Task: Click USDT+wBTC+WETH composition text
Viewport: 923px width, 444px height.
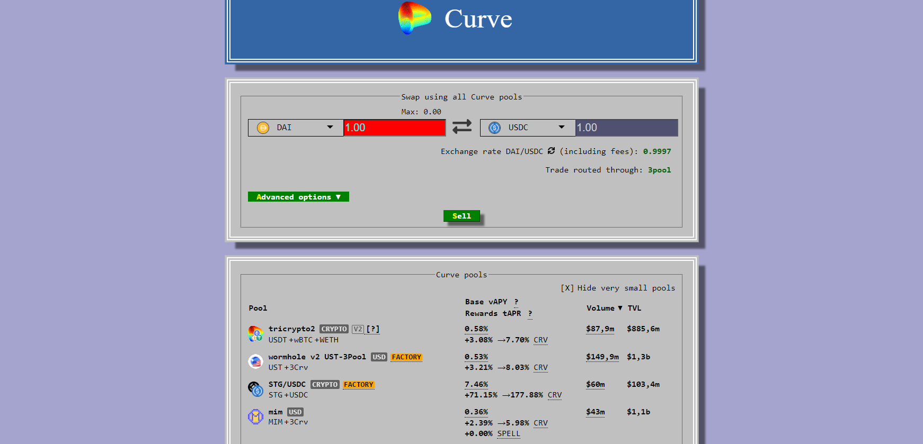Action: click(x=303, y=340)
